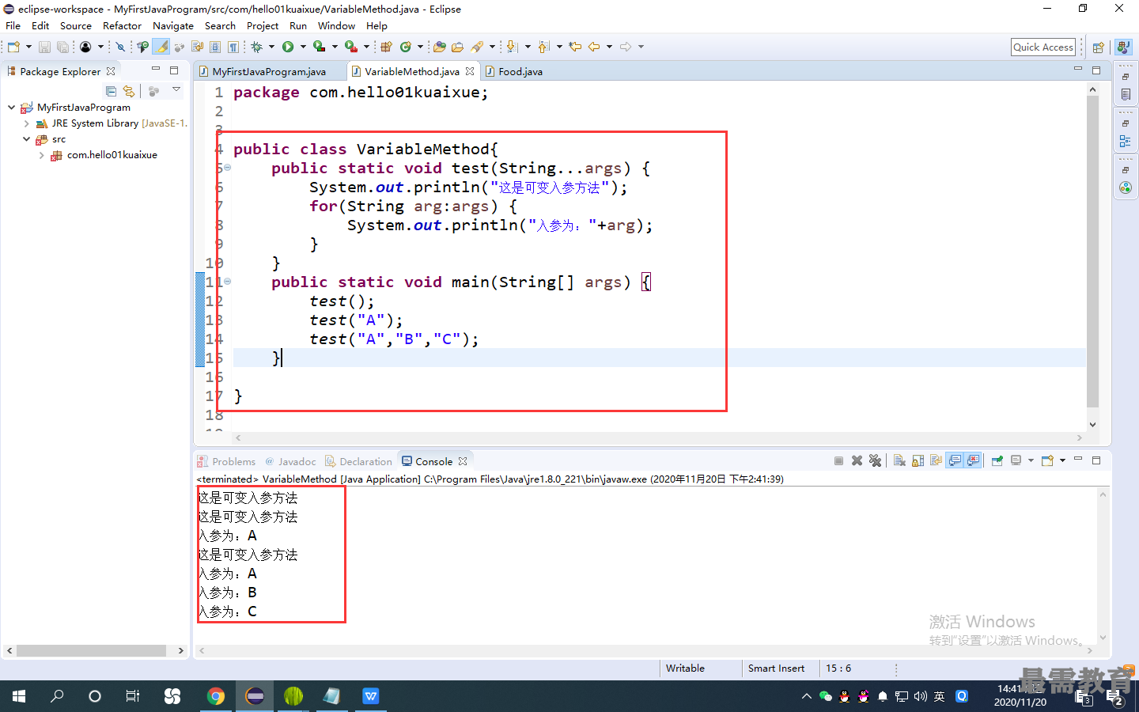Select the Java perspective icon at top right
The width and height of the screenshot is (1139, 712).
pyautogui.click(x=1123, y=47)
